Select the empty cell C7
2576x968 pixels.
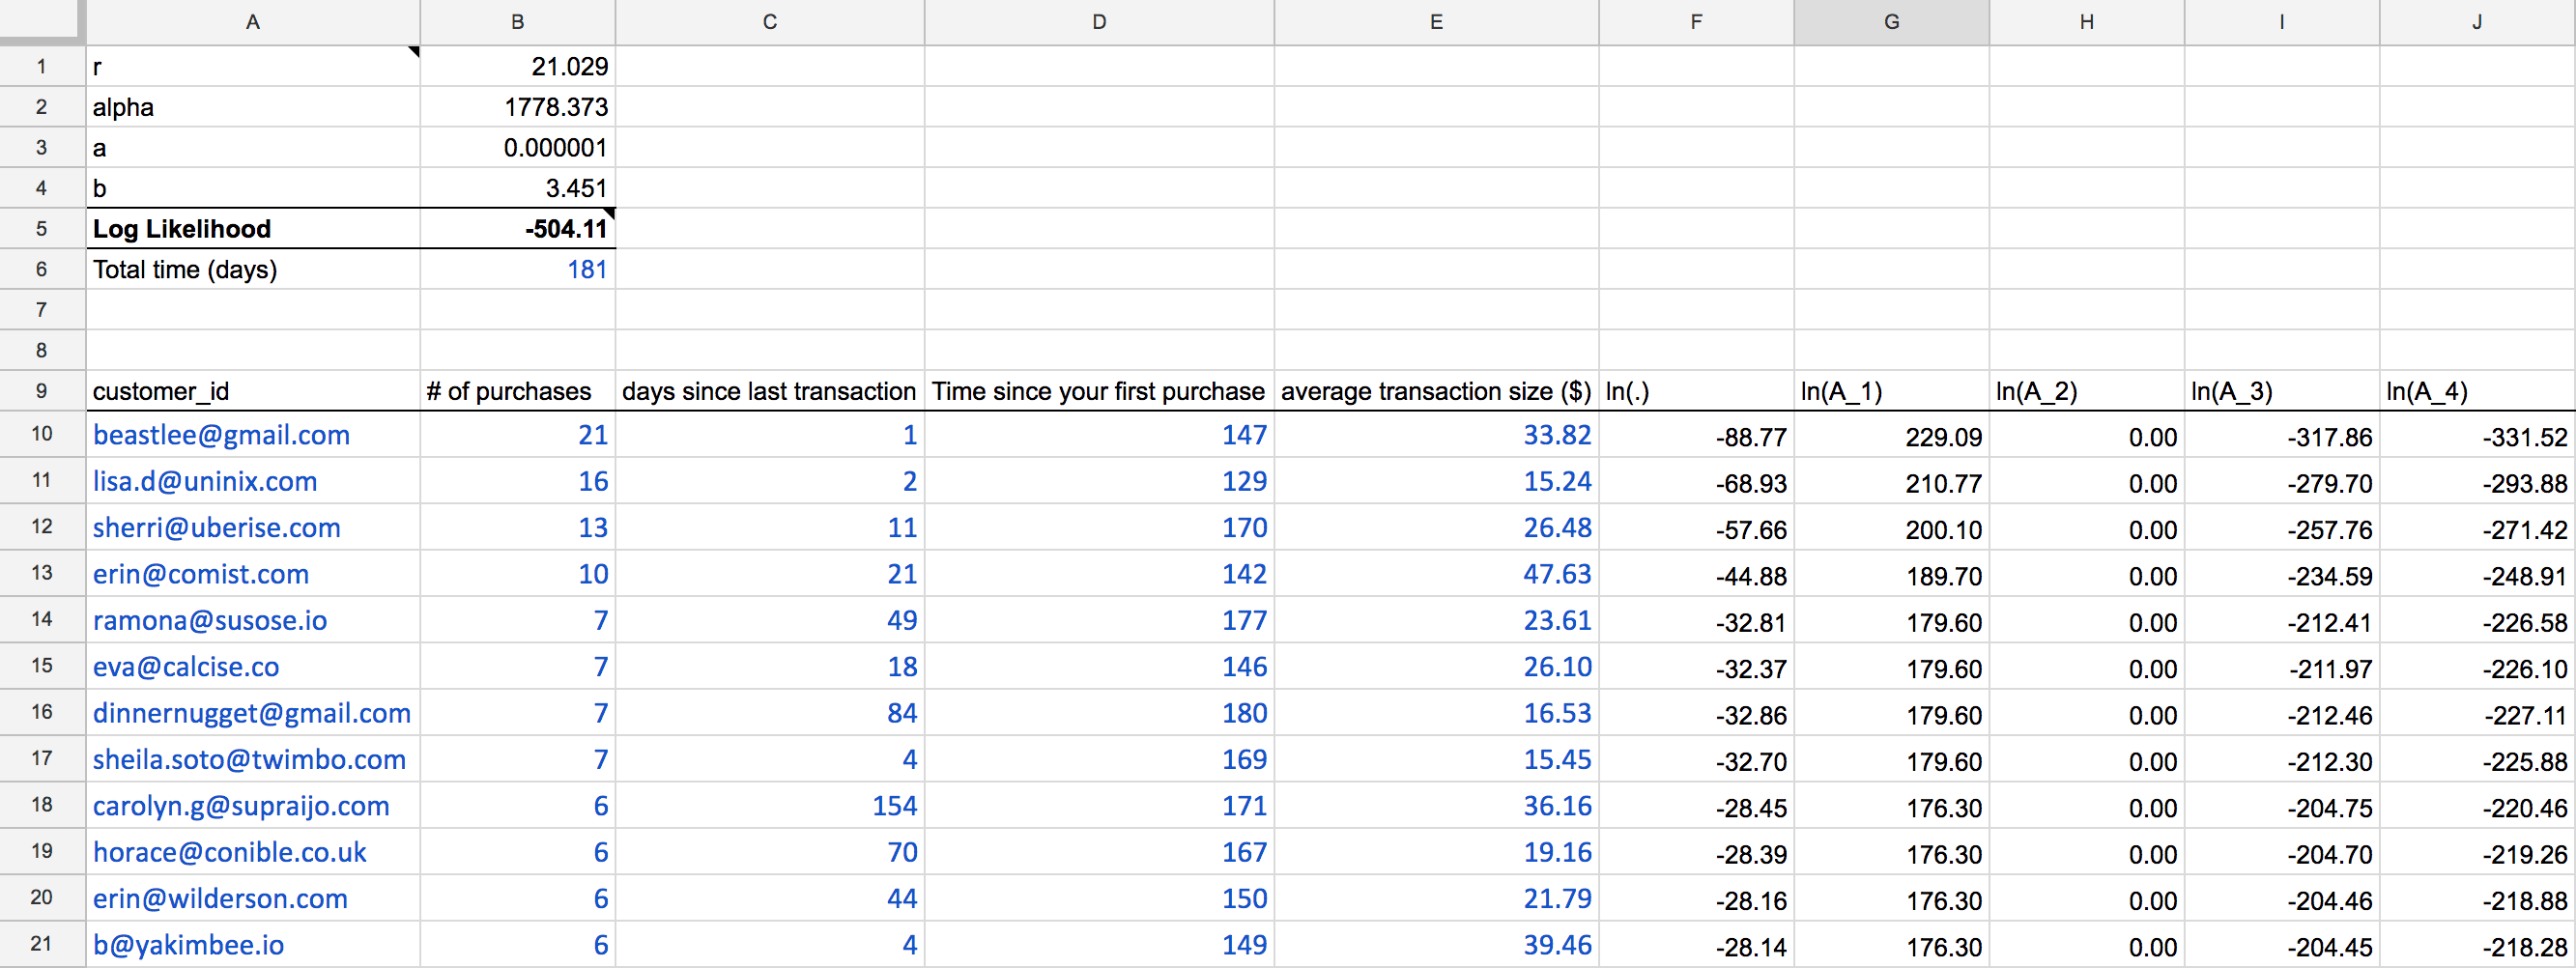pos(769,309)
